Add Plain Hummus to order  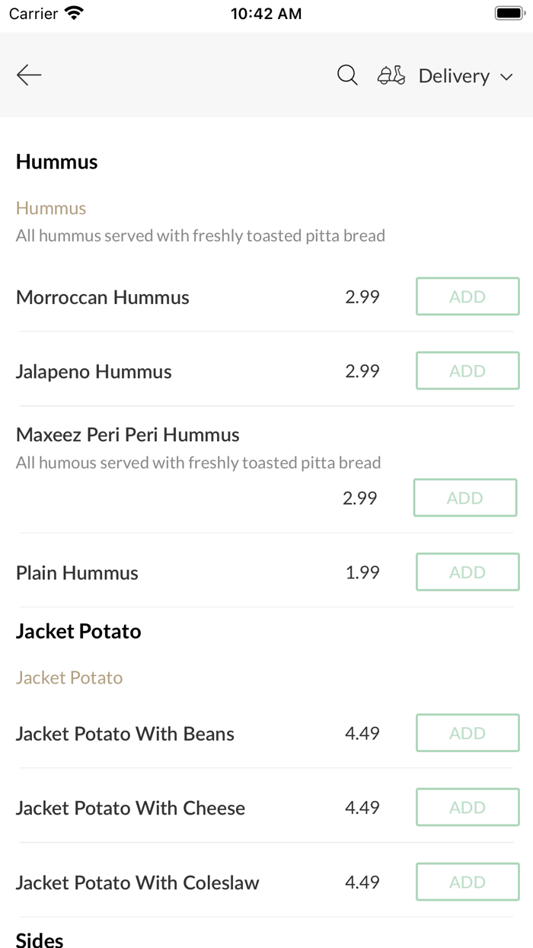coord(468,572)
